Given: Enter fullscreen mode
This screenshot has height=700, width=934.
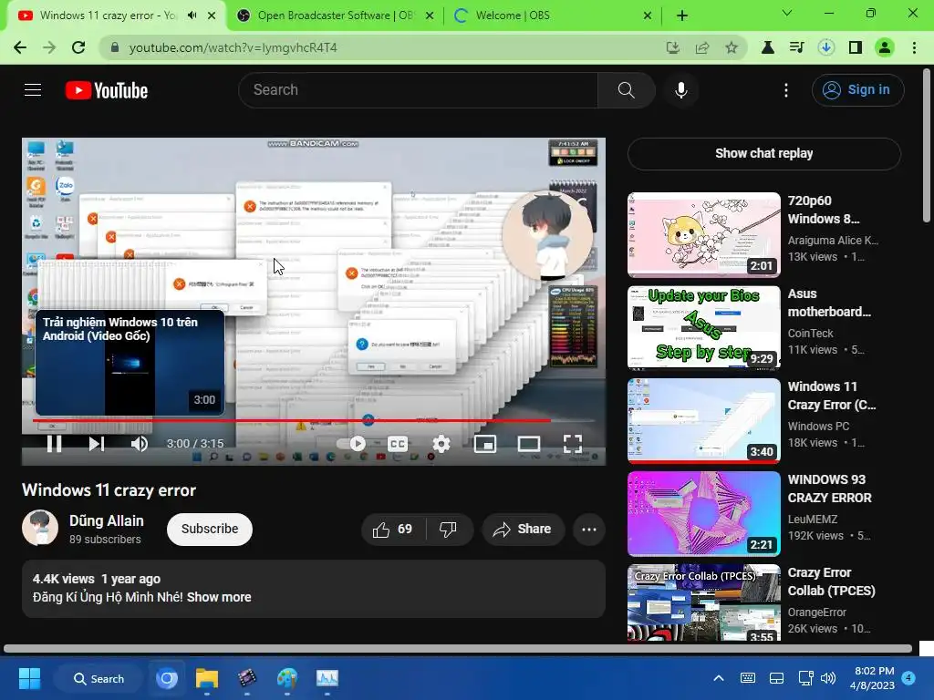Looking at the screenshot, I should coord(573,444).
